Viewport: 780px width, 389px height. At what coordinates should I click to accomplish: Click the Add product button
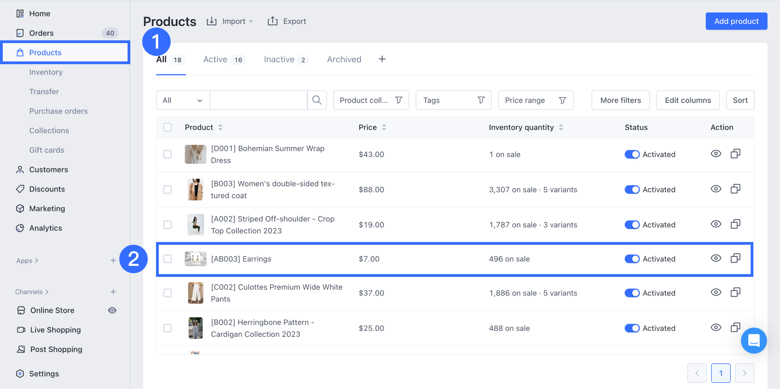[x=736, y=21]
